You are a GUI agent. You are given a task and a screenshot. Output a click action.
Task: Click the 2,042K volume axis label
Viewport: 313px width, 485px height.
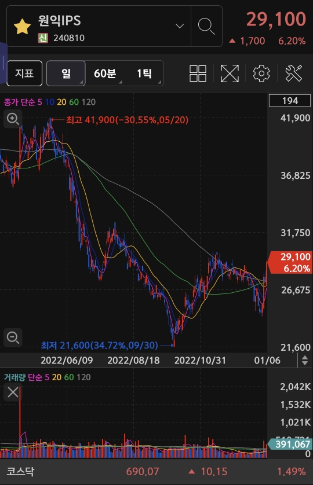(x=295, y=387)
